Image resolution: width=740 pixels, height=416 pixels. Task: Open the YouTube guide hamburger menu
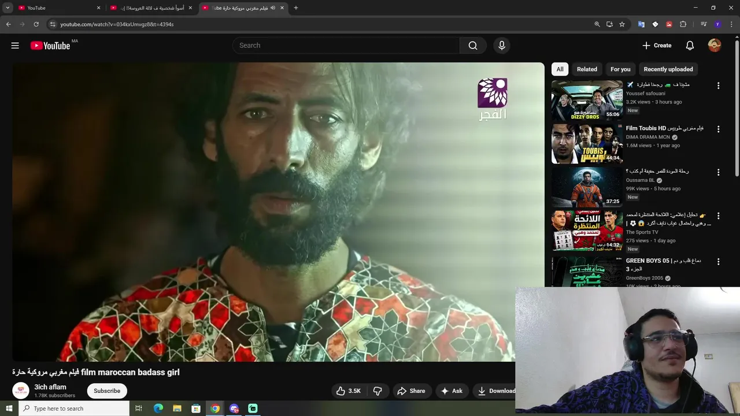click(15, 46)
